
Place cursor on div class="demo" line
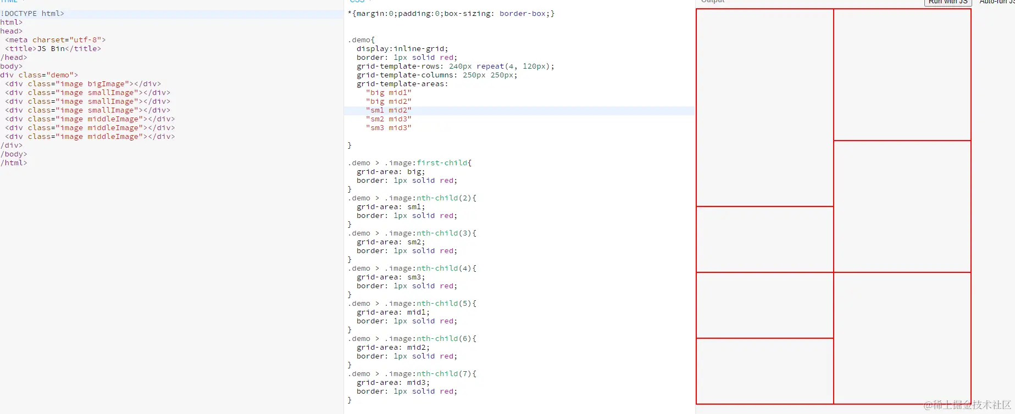coord(39,75)
